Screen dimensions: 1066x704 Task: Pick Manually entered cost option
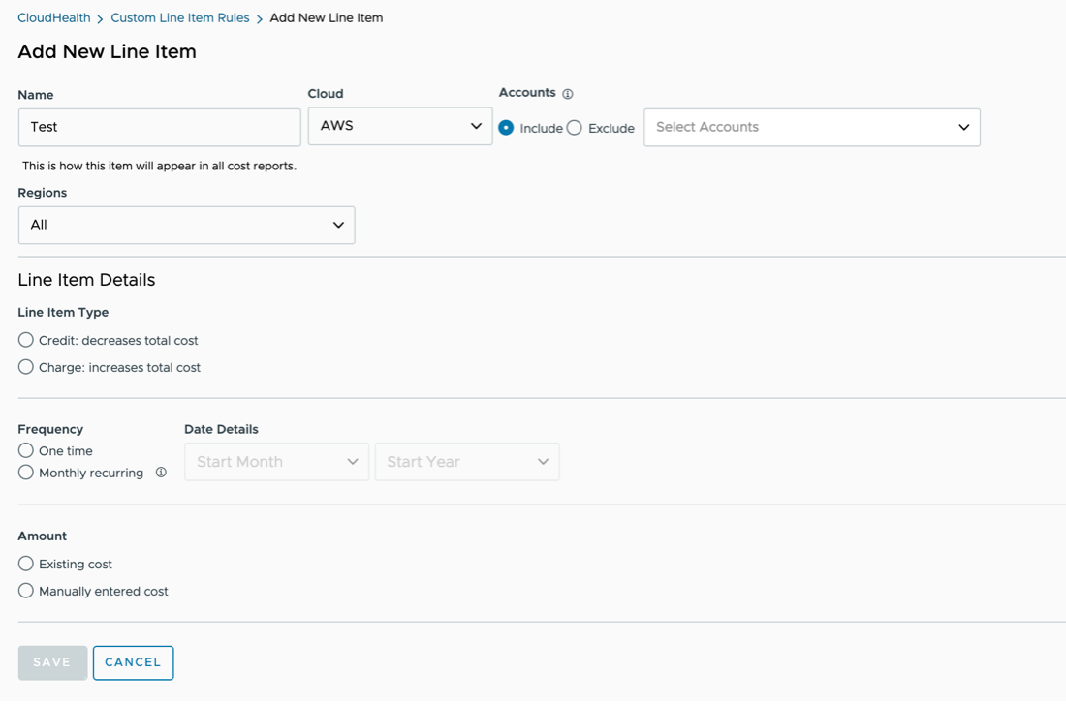pyautogui.click(x=26, y=591)
